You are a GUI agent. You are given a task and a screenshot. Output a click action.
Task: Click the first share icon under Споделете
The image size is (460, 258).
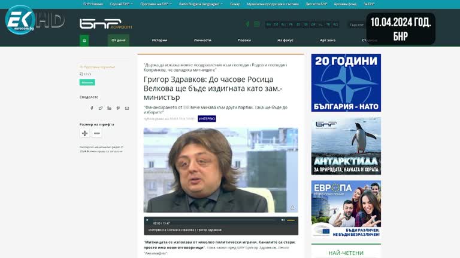coord(92,108)
